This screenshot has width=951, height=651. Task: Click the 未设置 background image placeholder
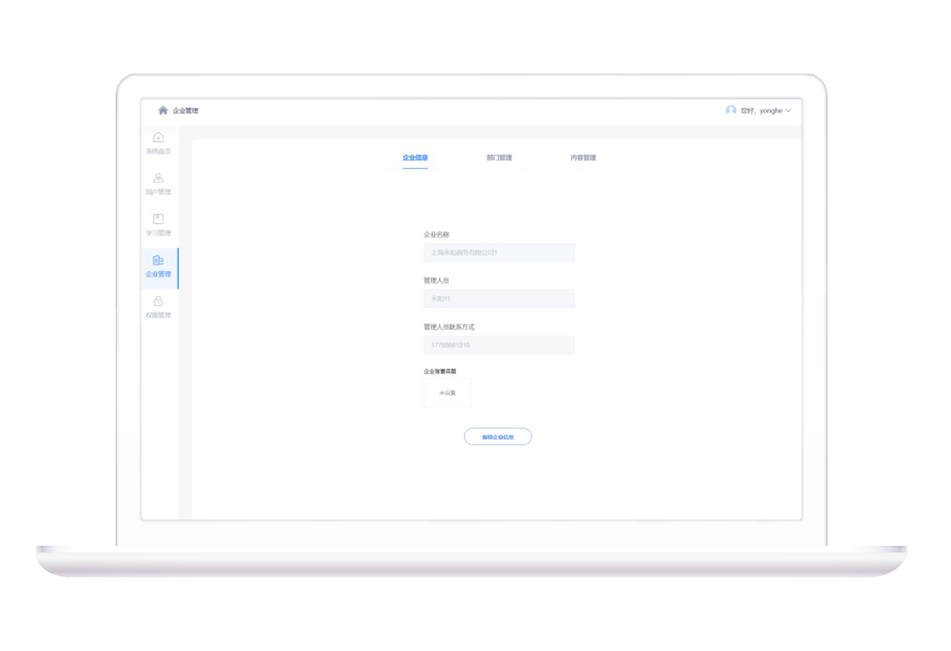tap(447, 393)
